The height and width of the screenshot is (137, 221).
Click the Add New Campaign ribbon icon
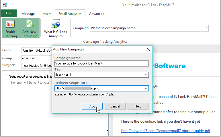tap(29, 28)
